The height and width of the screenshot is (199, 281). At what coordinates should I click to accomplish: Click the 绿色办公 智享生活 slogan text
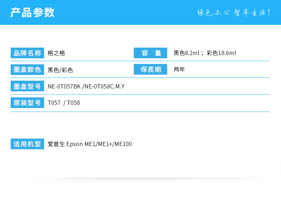pyautogui.click(x=234, y=12)
